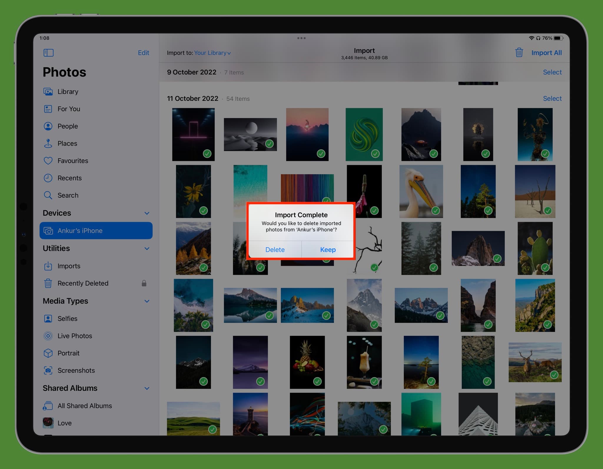Open the turquoise beach aerial thumbnail
Screen dimensions: 603x469
click(x=250, y=184)
